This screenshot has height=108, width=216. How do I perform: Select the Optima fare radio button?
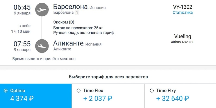[6, 91]
